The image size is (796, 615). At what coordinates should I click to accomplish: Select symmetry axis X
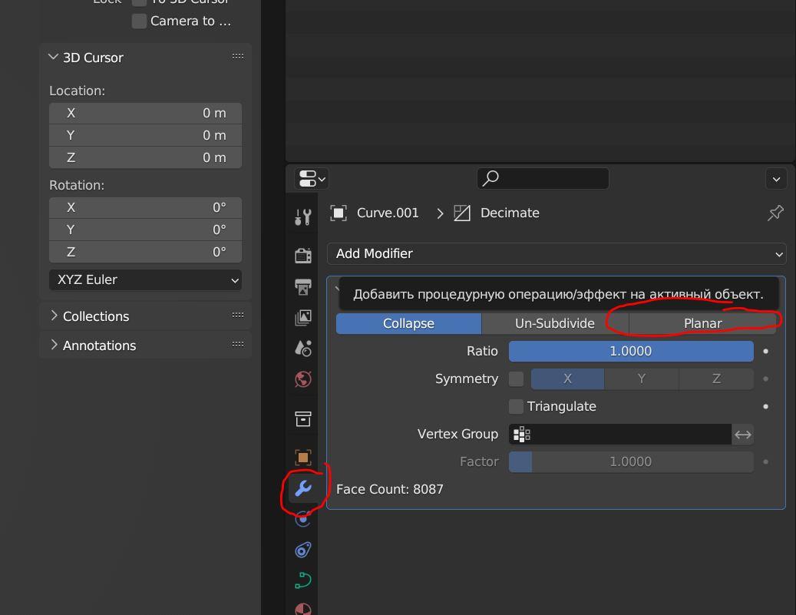point(567,379)
